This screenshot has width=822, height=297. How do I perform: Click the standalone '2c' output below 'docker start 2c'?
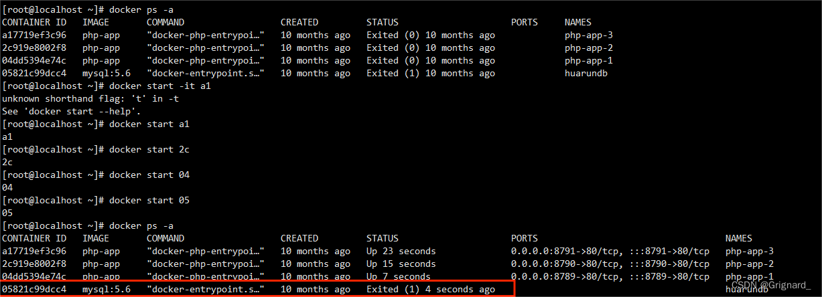tap(7, 162)
